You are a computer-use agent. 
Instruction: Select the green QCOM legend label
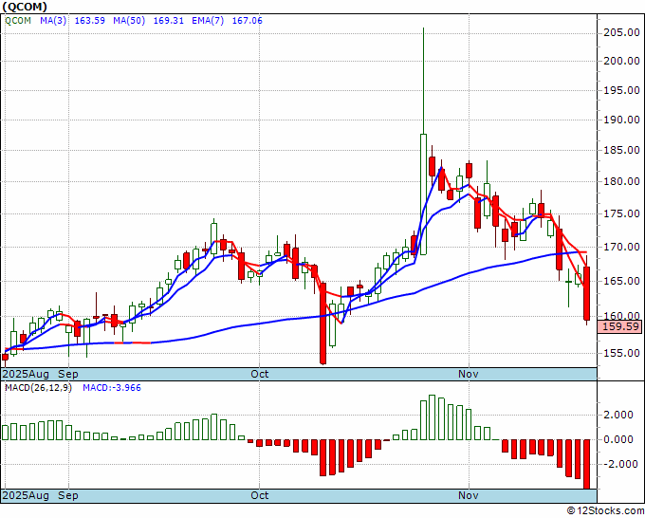(18, 20)
